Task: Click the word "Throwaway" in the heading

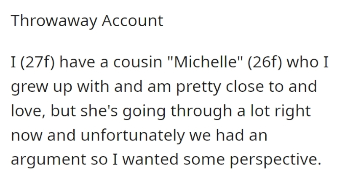Action: pos(54,21)
